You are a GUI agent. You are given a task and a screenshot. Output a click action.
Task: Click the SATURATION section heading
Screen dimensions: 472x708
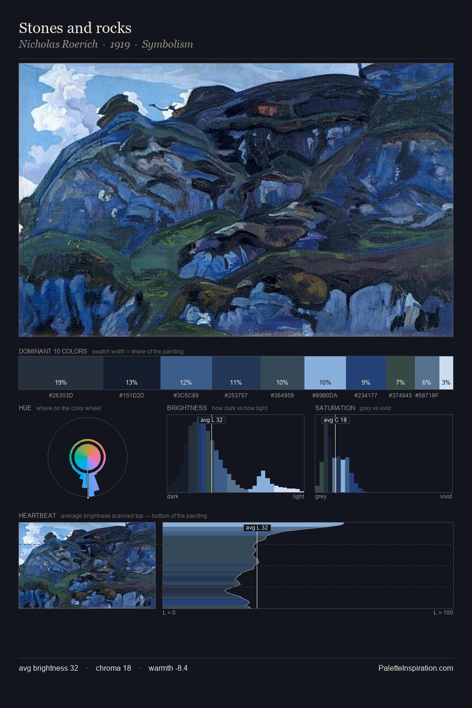pos(335,408)
